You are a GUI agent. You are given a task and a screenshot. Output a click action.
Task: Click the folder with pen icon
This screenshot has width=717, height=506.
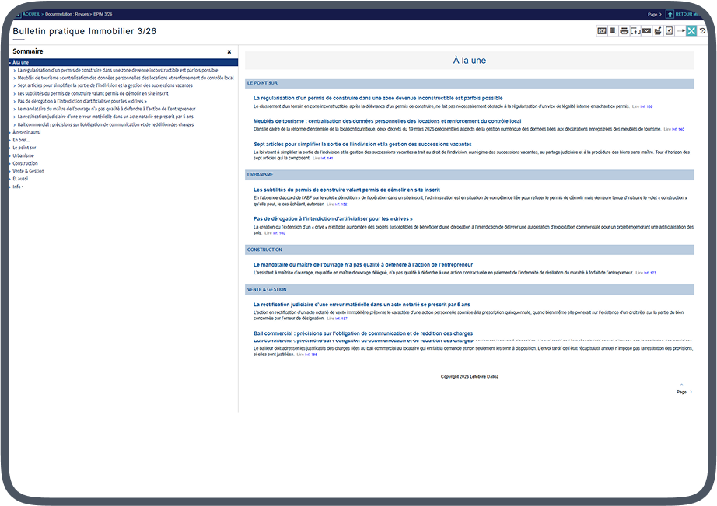pyautogui.click(x=658, y=31)
